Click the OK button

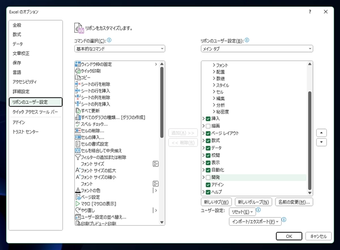(x=289, y=236)
